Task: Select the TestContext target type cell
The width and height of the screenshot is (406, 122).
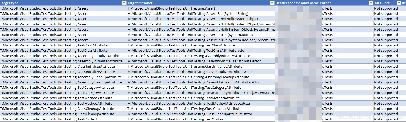Action: tap(63, 119)
